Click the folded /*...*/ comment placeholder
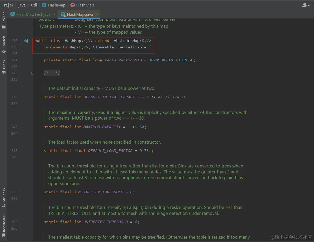 (x=52, y=73)
